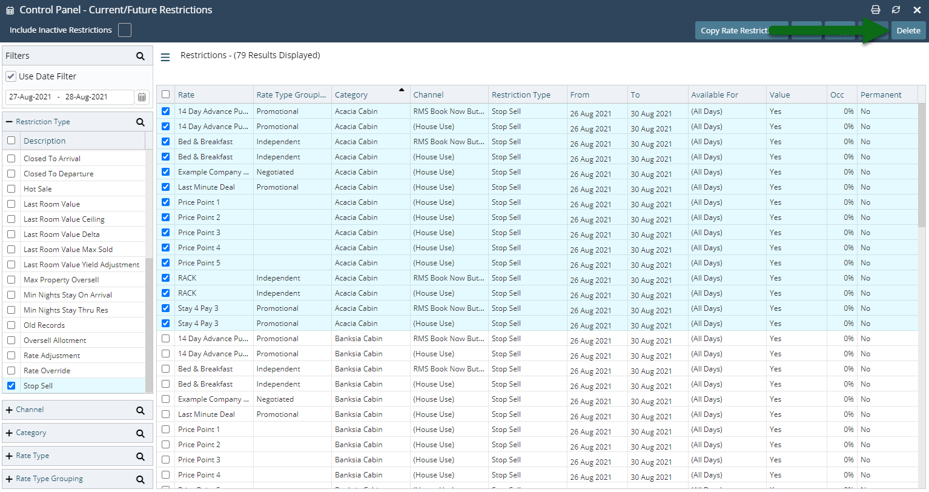929x492 pixels.
Task: Click the Description header in filter list
Action: pos(83,141)
